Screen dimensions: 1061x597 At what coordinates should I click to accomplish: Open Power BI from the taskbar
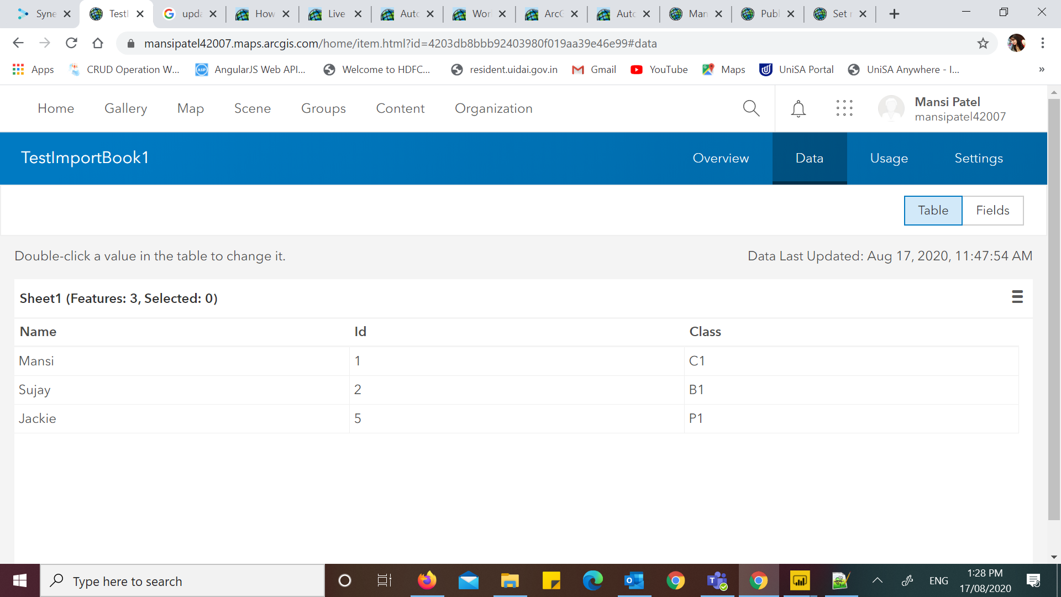(800, 580)
